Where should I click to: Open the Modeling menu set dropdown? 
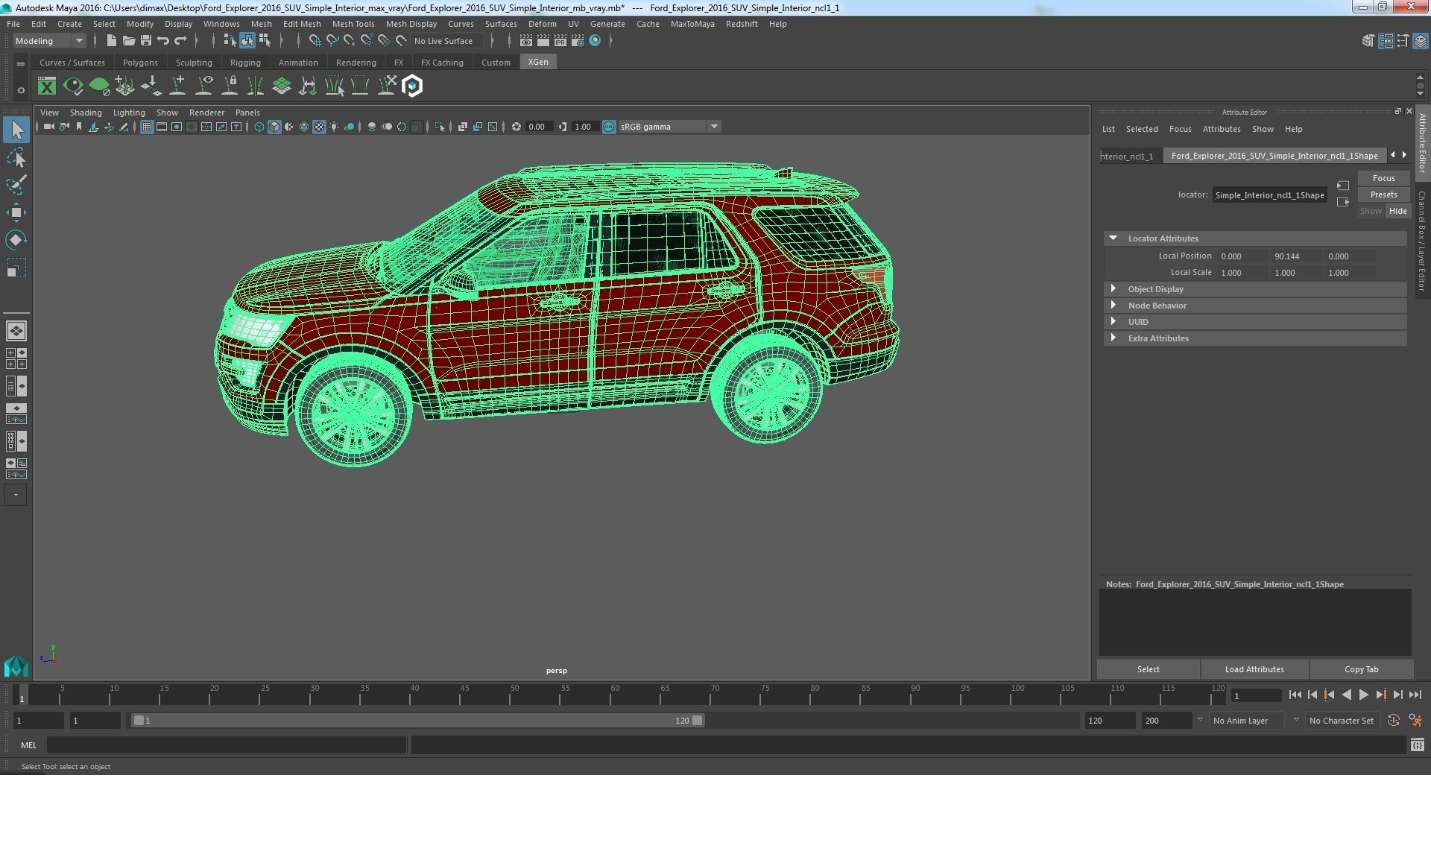pyautogui.click(x=49, y=41)
